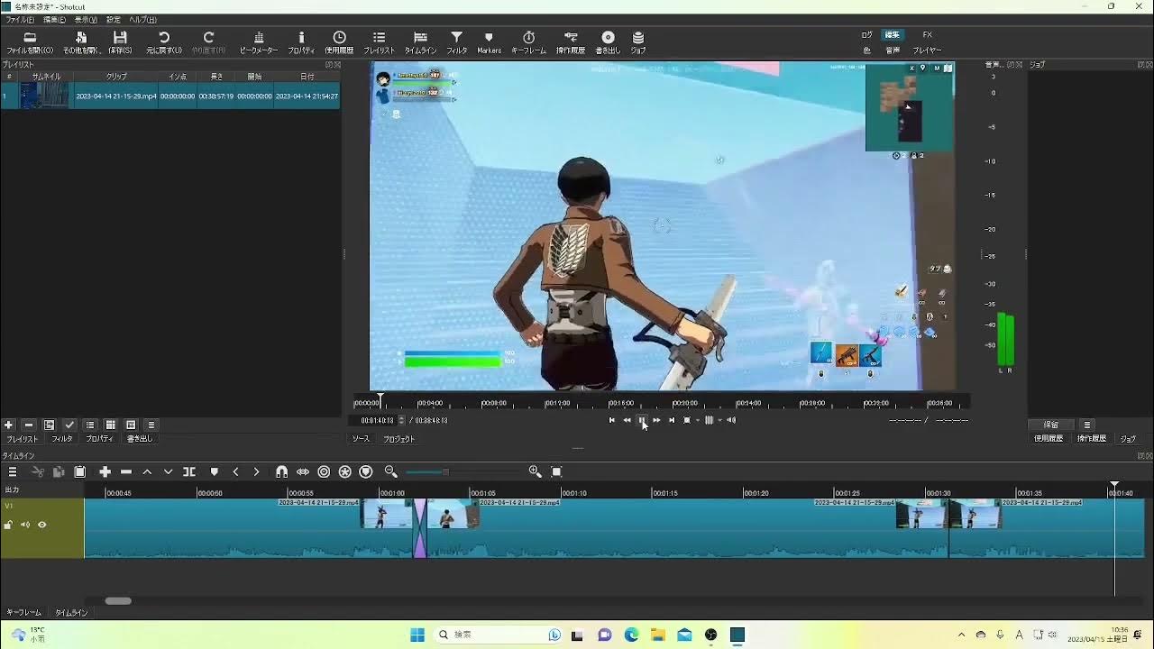Switch to the ソース player tab
The image size is (1154, 649).
tap(361, 439)
